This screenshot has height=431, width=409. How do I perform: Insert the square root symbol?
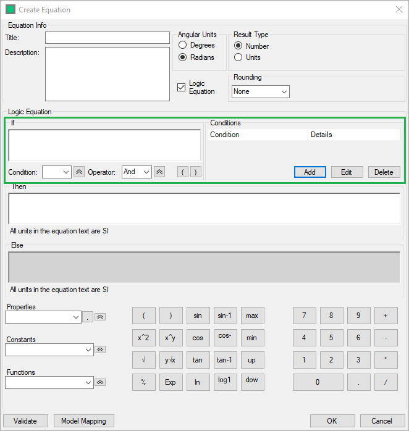(x=143, y=360)
